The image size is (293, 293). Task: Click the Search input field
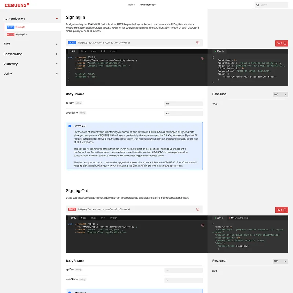[x=271, y=5]
